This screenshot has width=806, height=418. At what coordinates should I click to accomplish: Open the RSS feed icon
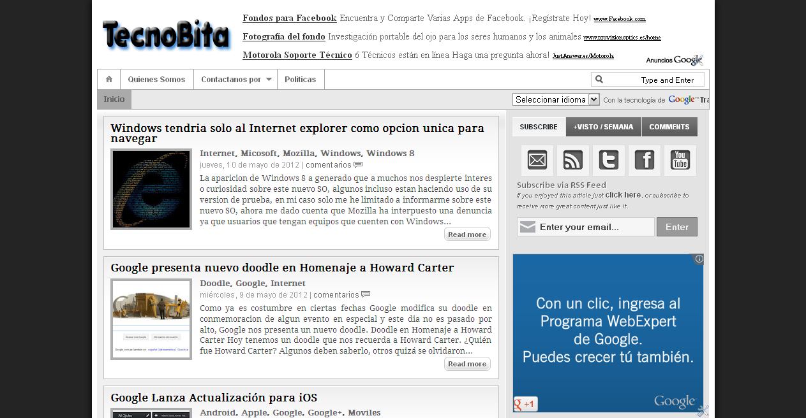click(573, 161)
